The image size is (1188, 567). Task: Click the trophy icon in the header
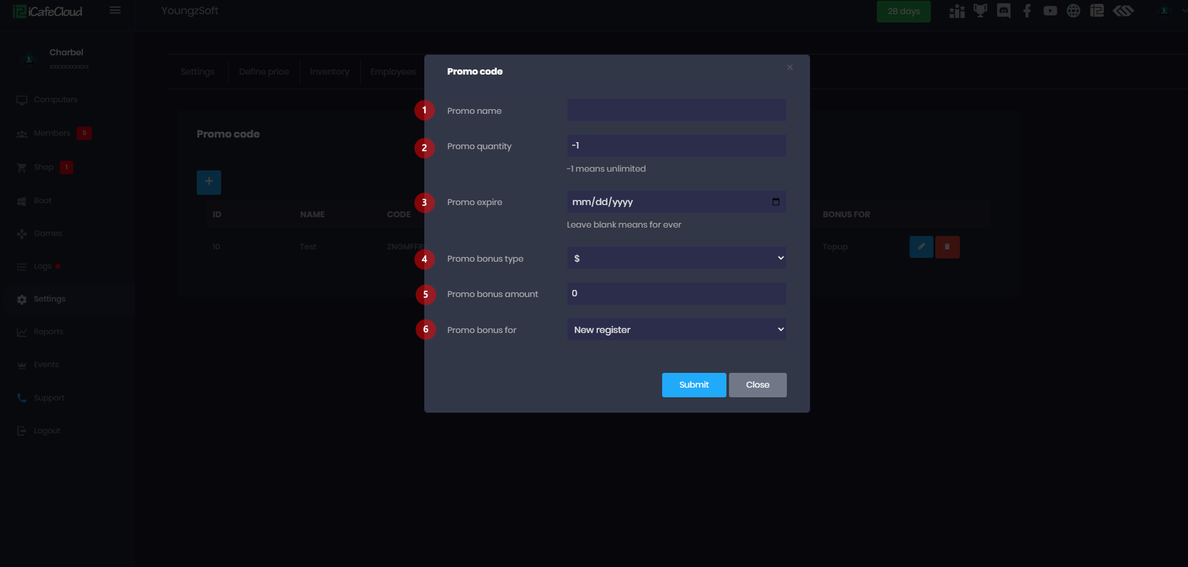click(x=980, y=11)
